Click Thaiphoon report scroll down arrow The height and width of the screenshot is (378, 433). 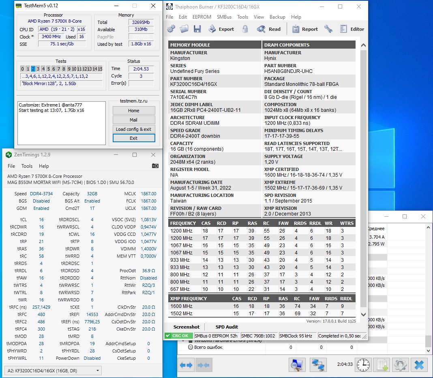tap(363, 314)
